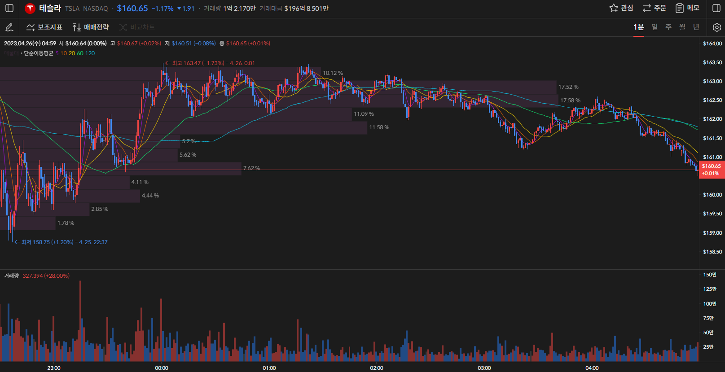
Task: Click the TSLA ticker symbol text
Action: (x=72, y=9)
